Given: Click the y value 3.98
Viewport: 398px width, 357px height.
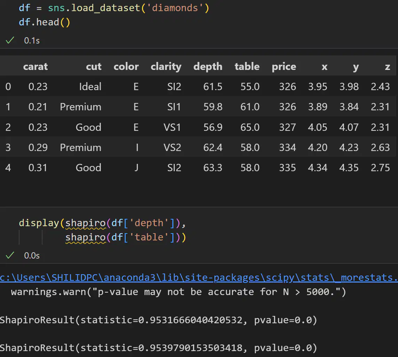Looking at the screenshot, I should [x=349, y=87].
